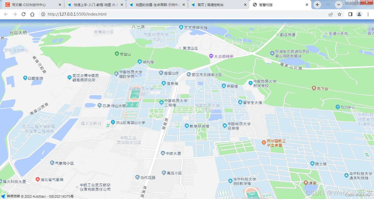
Task: Click the 烽火创新谷 map label
Action: pyautogui.click(x=91, y=124)
